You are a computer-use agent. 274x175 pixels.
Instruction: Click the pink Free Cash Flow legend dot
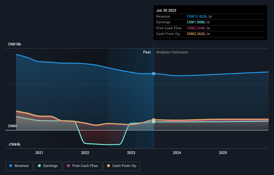[68, 166]
